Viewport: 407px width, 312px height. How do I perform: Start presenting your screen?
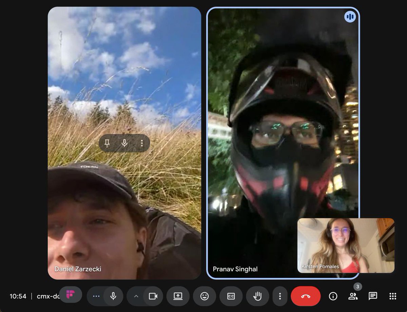pyautogui.click(x=178, y=296)
